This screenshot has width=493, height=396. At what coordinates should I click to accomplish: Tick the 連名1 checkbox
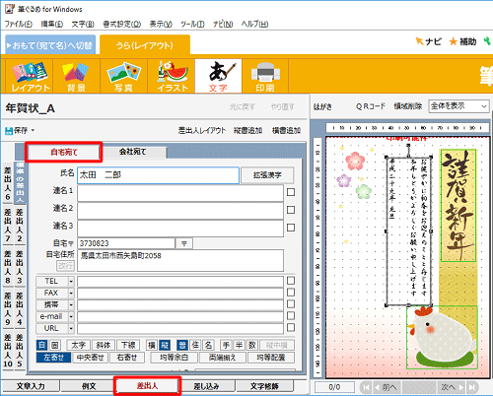(291, 192)
